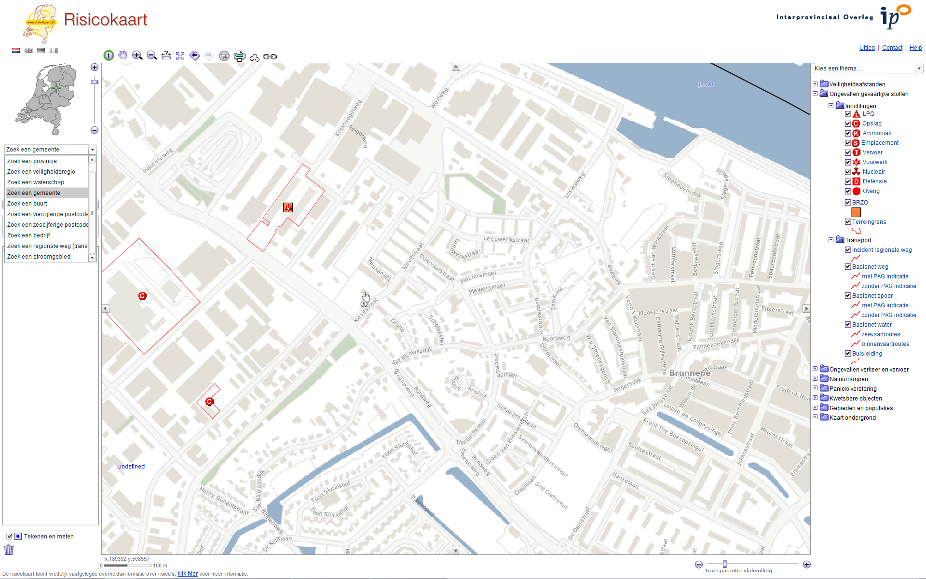
Task: Decrease transparency with minus icon
Action: pos(699,565)
